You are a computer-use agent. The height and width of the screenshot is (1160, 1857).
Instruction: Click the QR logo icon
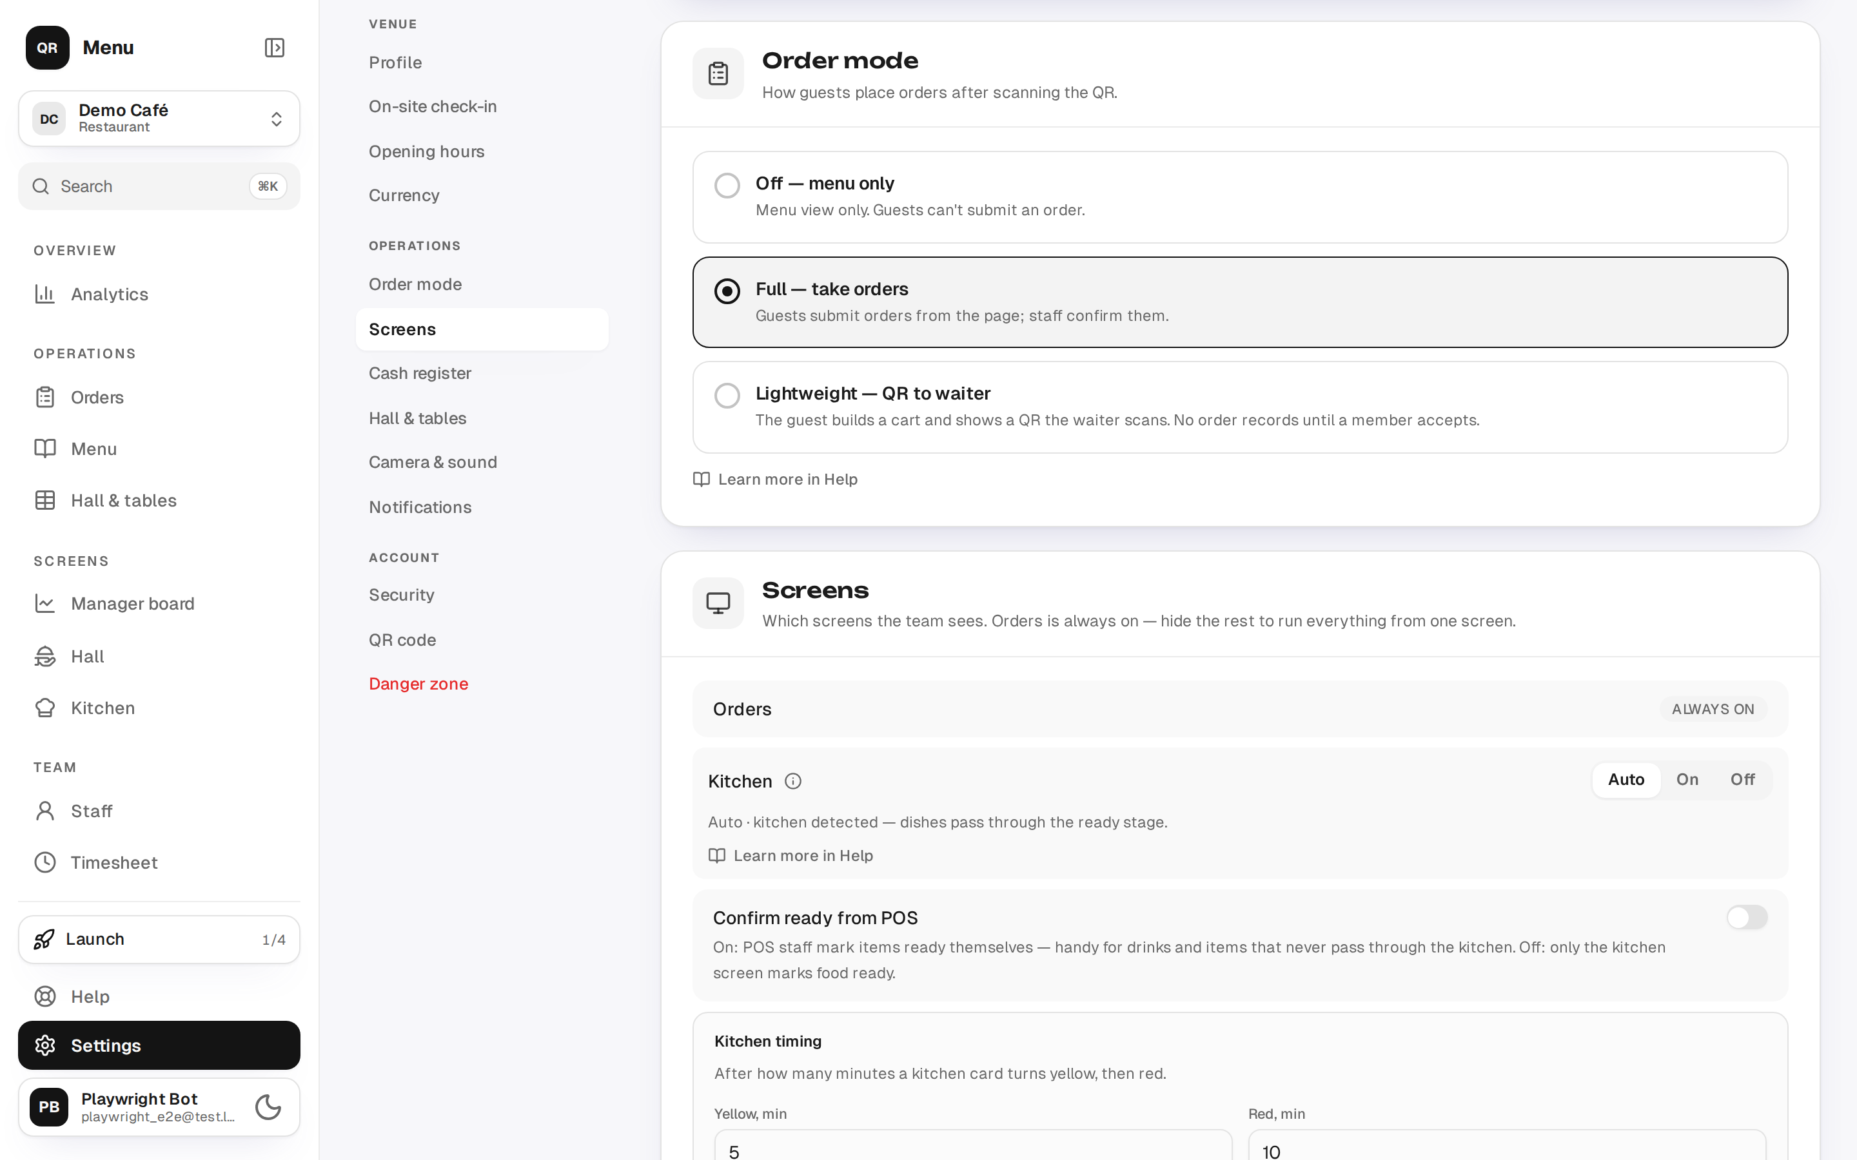(x=48, y=48)
